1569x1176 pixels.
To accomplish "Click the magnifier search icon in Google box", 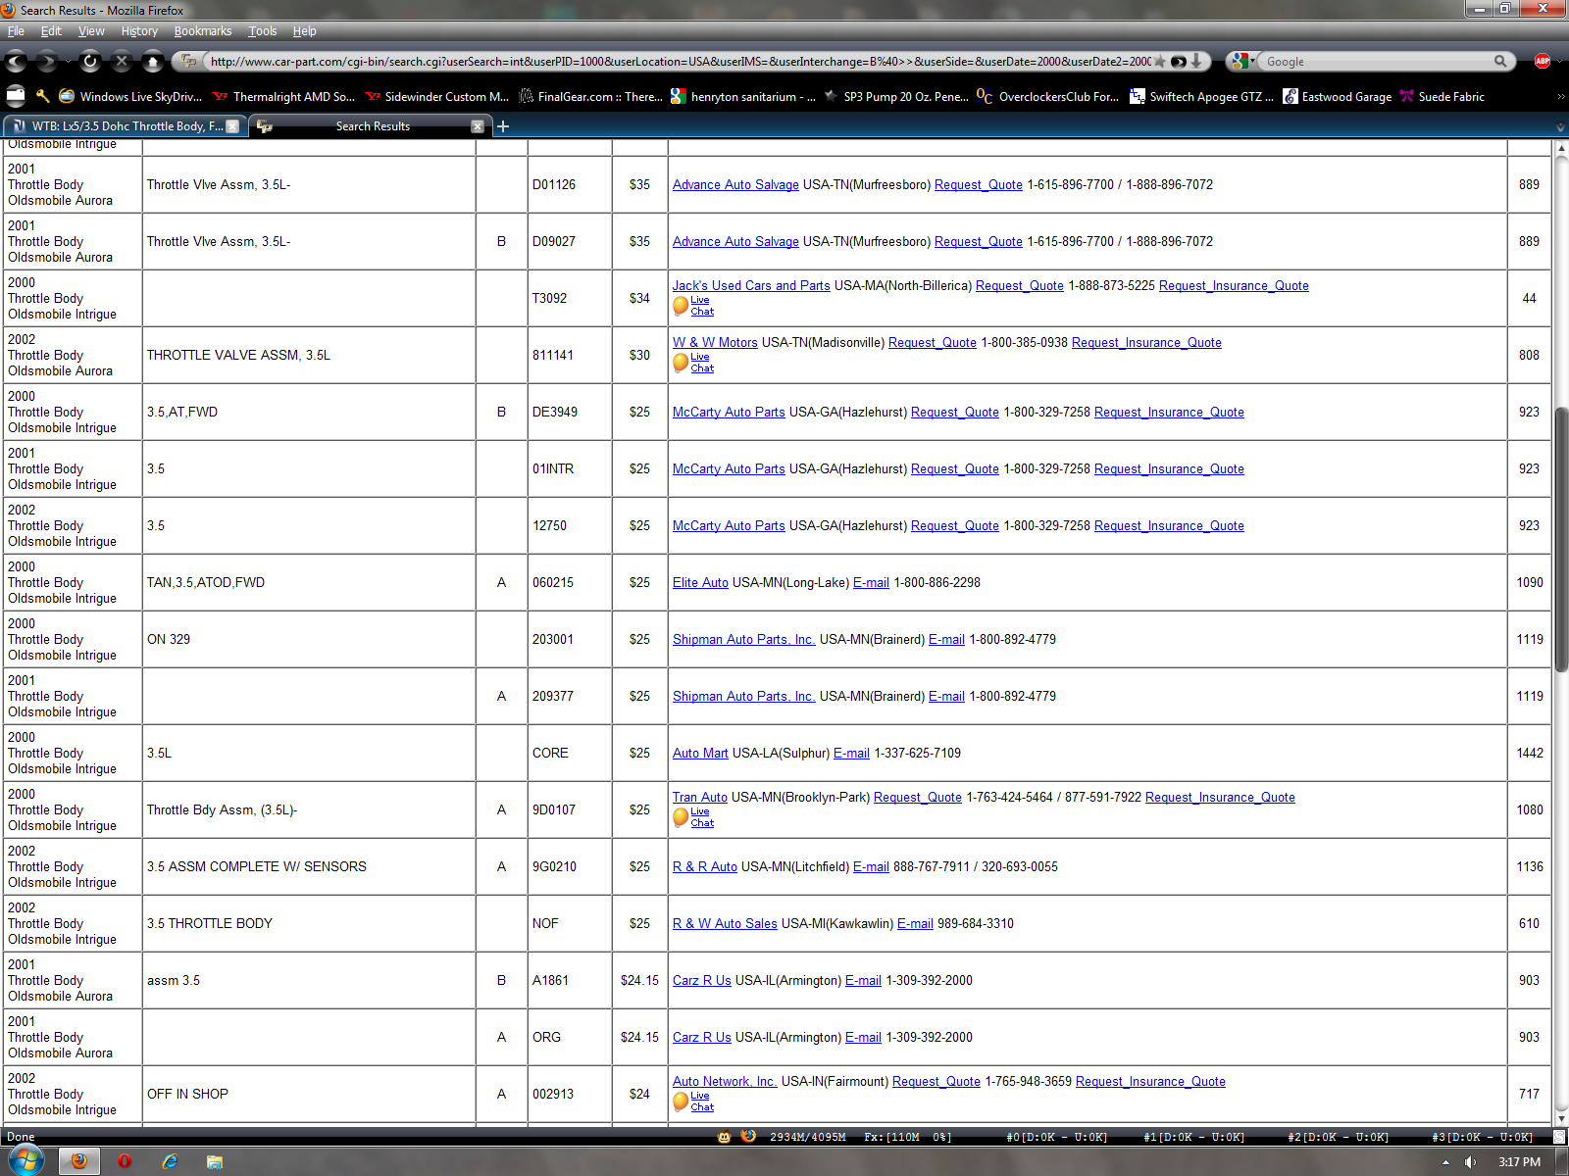I will click(1500, 61).
